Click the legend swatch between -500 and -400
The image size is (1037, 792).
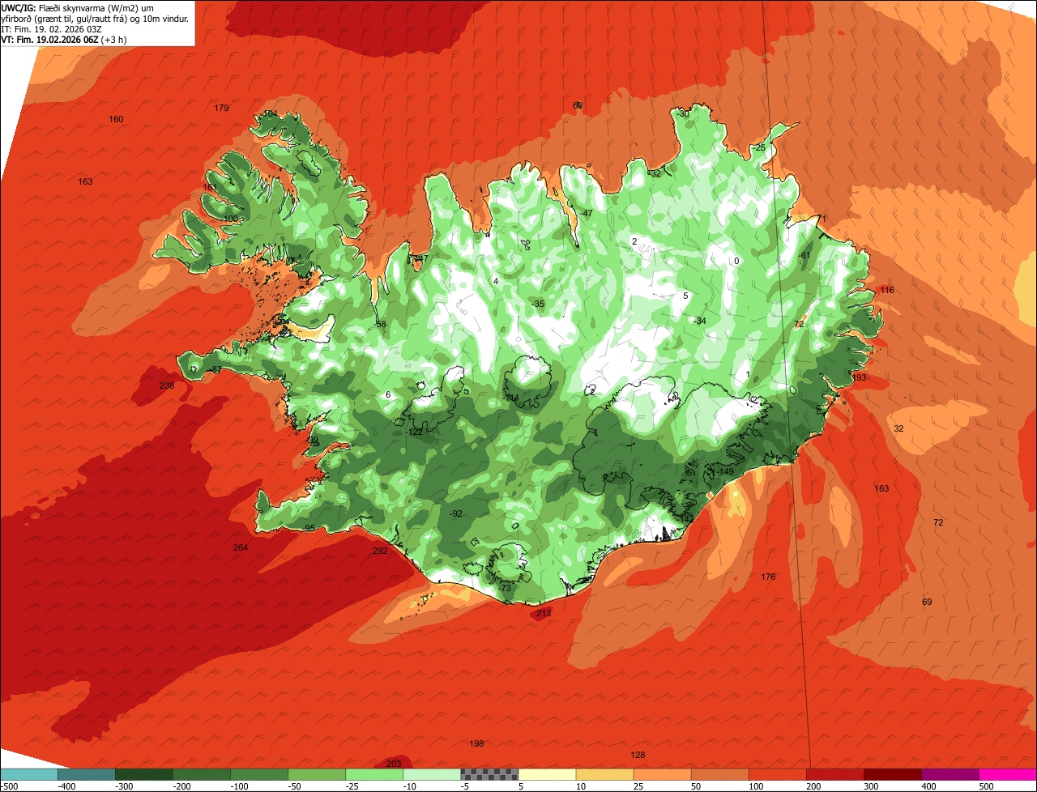pyautogui.click(x=28, y=774)
